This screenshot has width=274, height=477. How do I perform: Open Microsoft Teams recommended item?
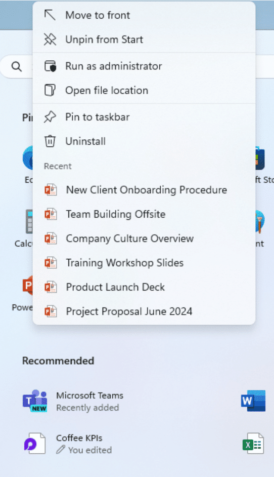click(73, 401)
